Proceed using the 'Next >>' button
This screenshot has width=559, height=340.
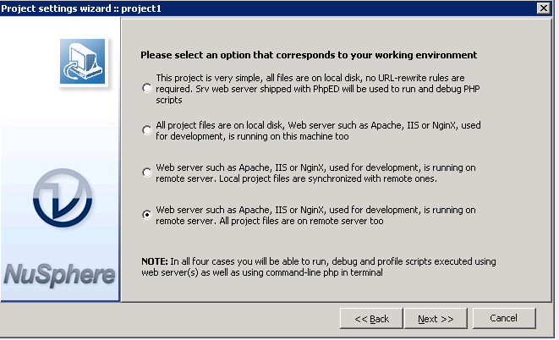pos(436,318)
